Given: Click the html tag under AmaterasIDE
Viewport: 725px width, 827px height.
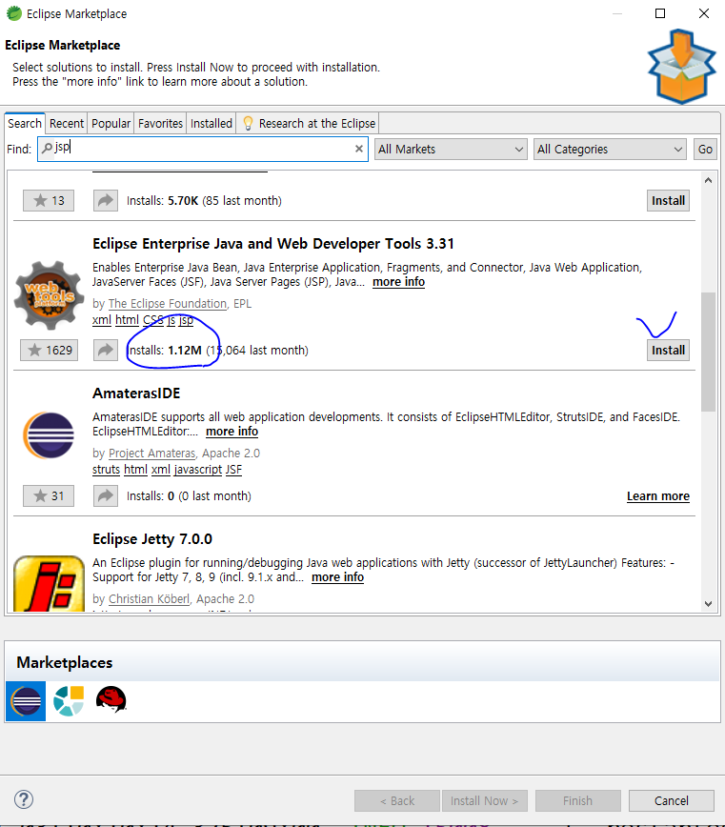Looking at the screenshot, I should point(135,470).
